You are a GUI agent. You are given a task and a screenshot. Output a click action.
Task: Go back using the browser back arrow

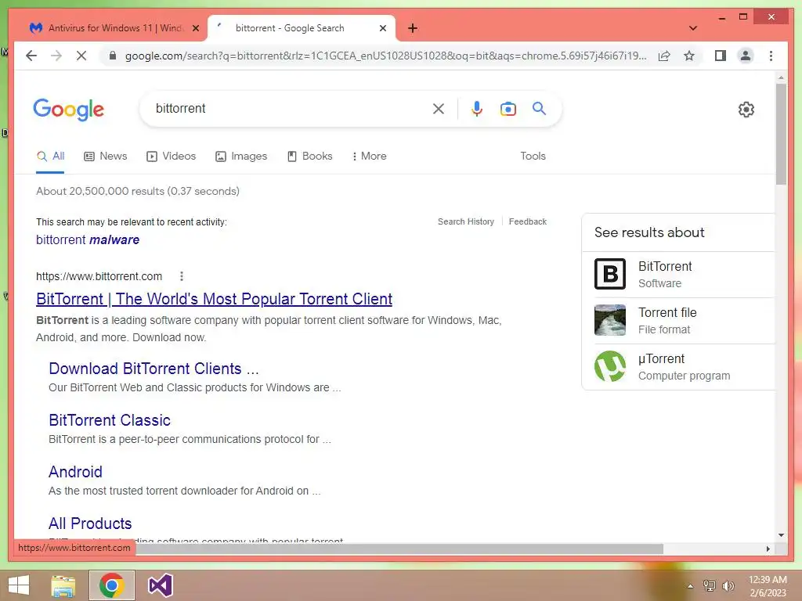[31, 56]
